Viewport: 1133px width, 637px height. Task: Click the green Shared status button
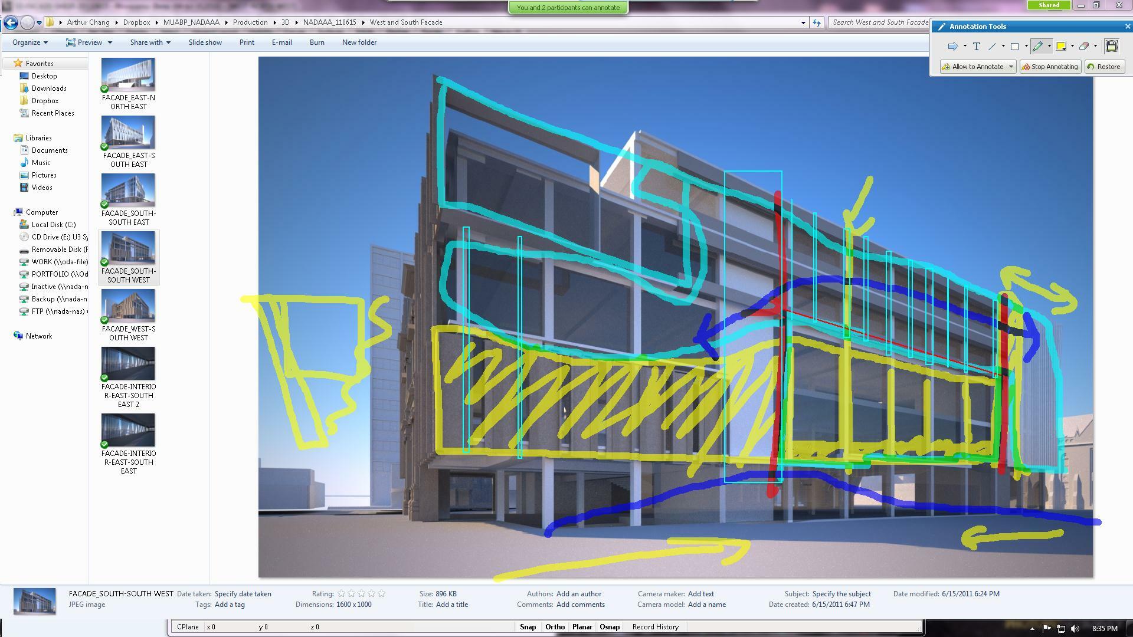[1049, 5]
